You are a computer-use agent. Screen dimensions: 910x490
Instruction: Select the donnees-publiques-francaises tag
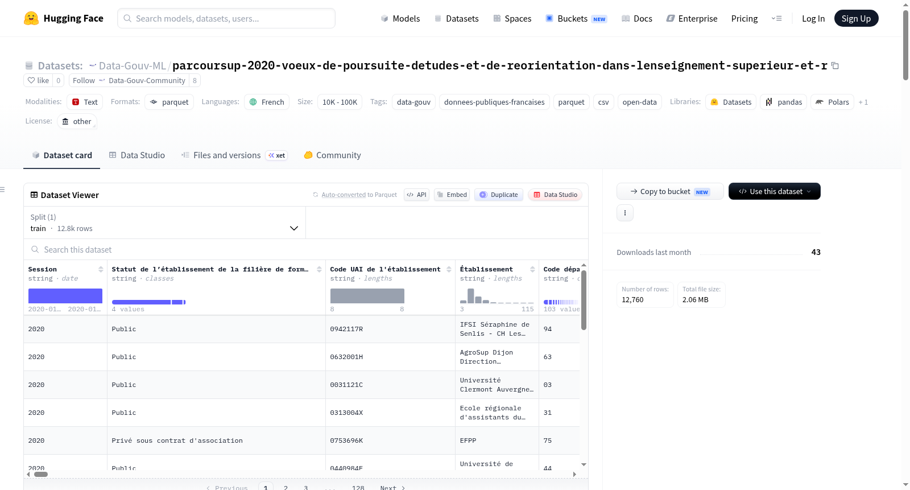pyautogui.click(x=494, y=102)
